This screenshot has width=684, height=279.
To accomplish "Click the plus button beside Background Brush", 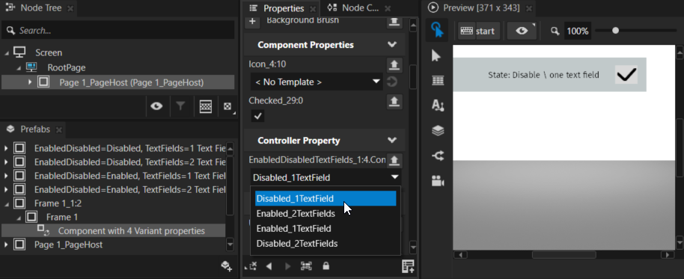I will (252, 22).
